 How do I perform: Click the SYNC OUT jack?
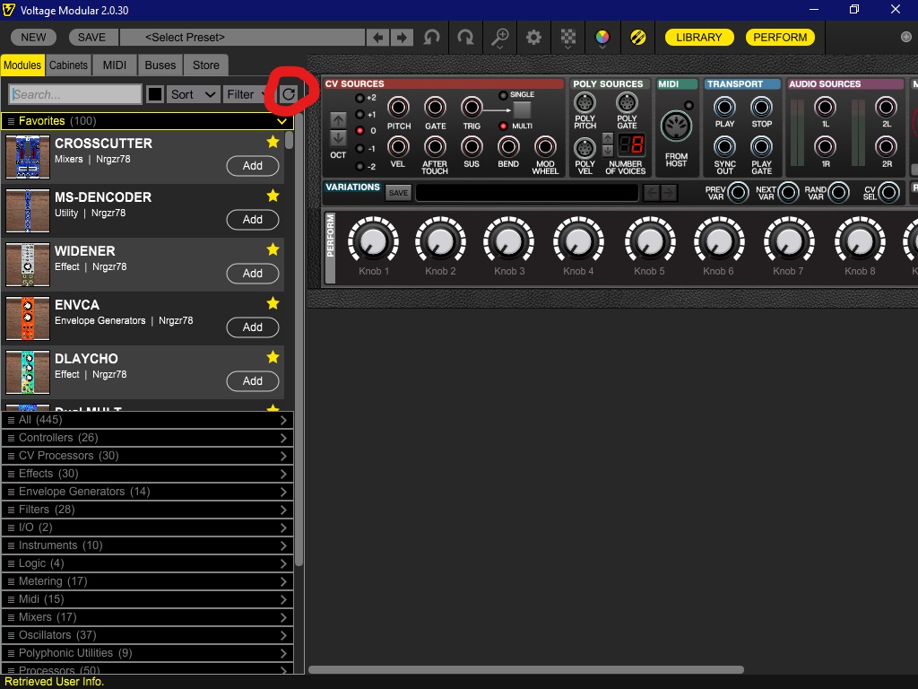[724, 146]
